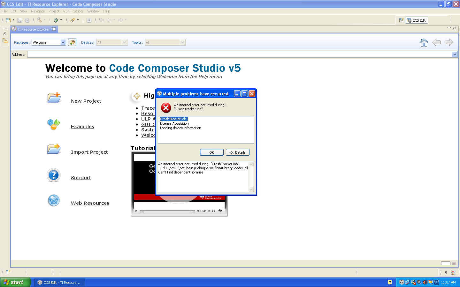The image size is (460, 287).
Task: Expand the Search tool dropdown arrow
Action: [78, 20]
